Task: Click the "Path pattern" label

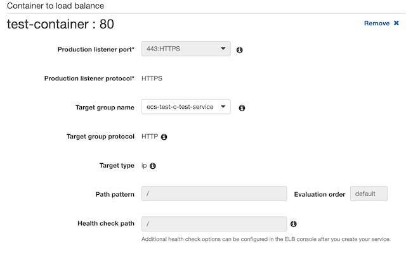Action: click(x=114, y=194)
